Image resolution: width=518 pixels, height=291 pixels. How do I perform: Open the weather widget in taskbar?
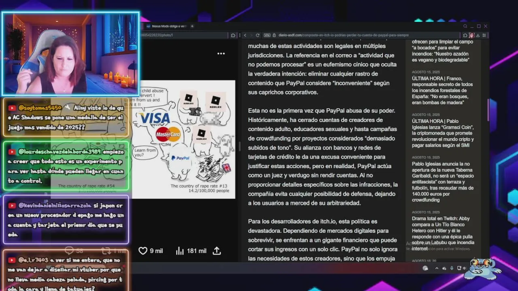(425, 268)
